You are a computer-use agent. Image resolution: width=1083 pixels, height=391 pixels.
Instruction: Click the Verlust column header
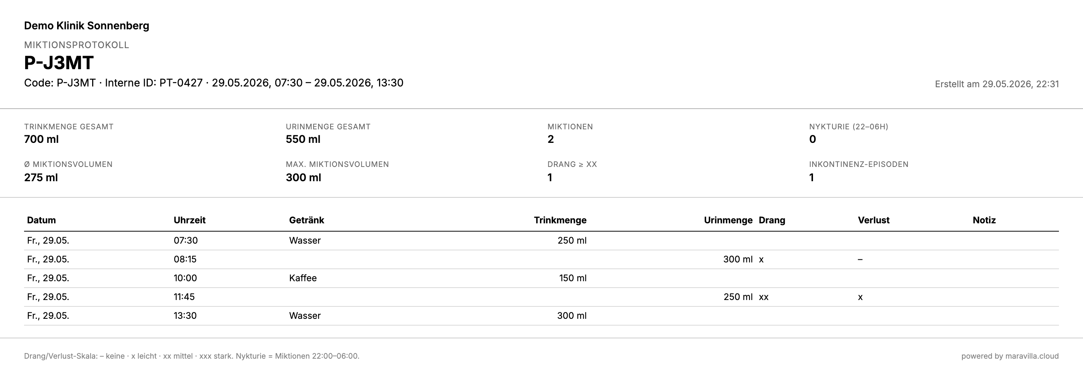click(874, 220)
